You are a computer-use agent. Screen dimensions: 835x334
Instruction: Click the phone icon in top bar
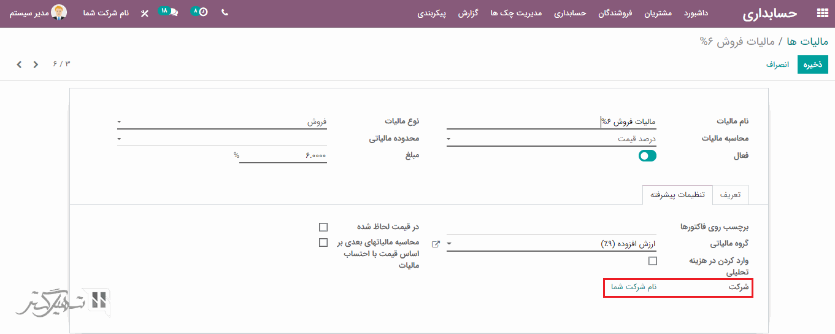coord(225,12)
